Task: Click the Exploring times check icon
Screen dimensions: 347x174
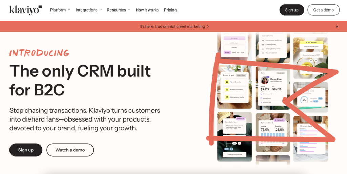Action: pos(263,44)
